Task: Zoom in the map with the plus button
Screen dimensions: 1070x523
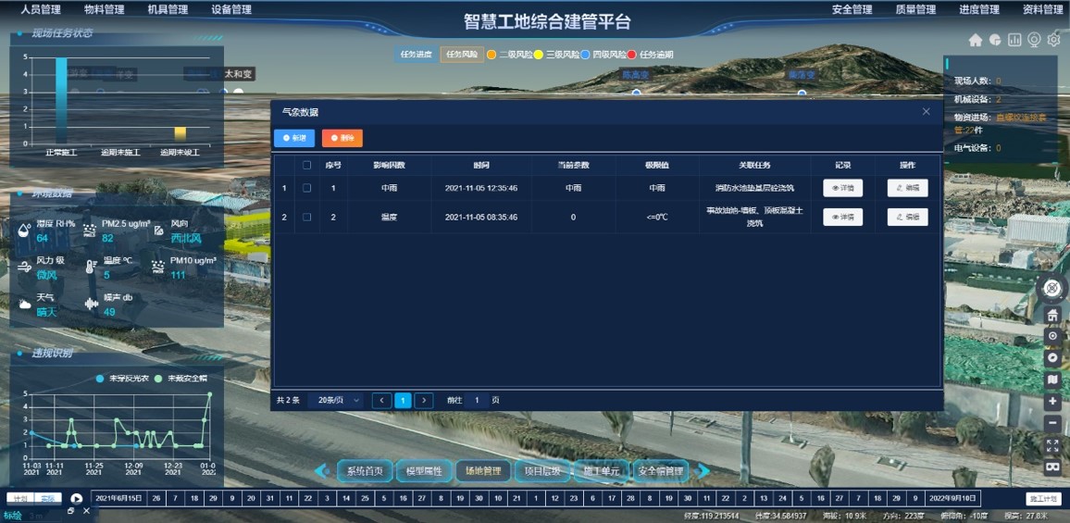Action: 1052,402
